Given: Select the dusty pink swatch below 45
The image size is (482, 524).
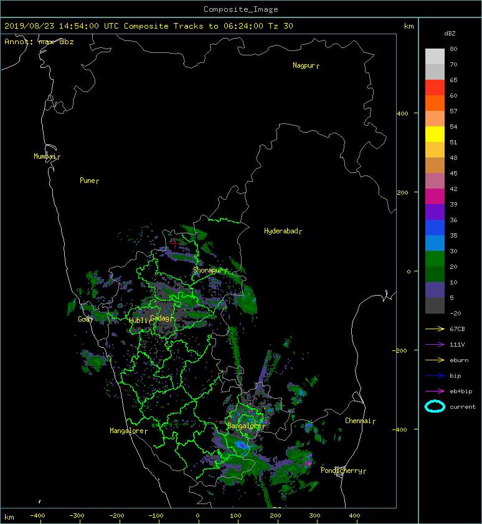Looking at the screenshot, I should pos(435,181).
